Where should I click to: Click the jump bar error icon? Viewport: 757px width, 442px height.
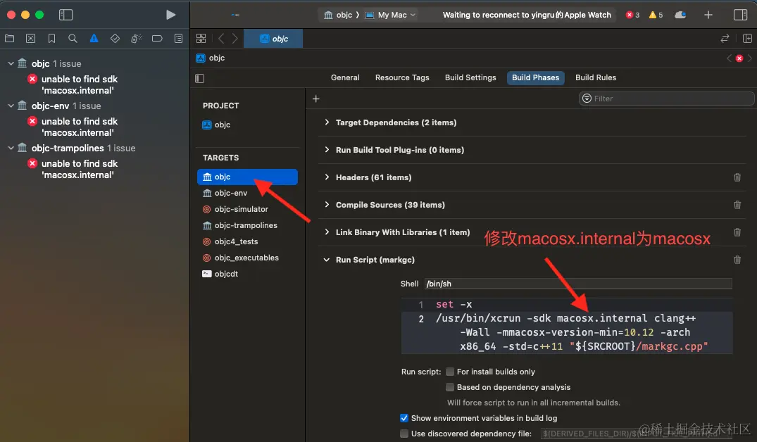pos(739,58)
